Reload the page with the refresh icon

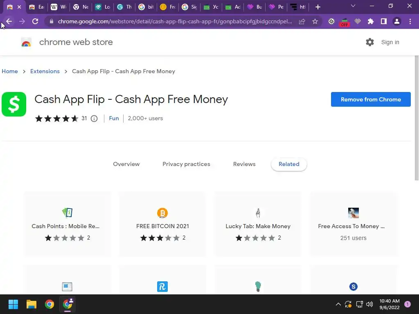(35, 21)
